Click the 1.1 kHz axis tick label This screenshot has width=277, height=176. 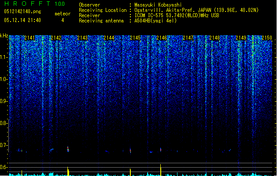[4, 57]
